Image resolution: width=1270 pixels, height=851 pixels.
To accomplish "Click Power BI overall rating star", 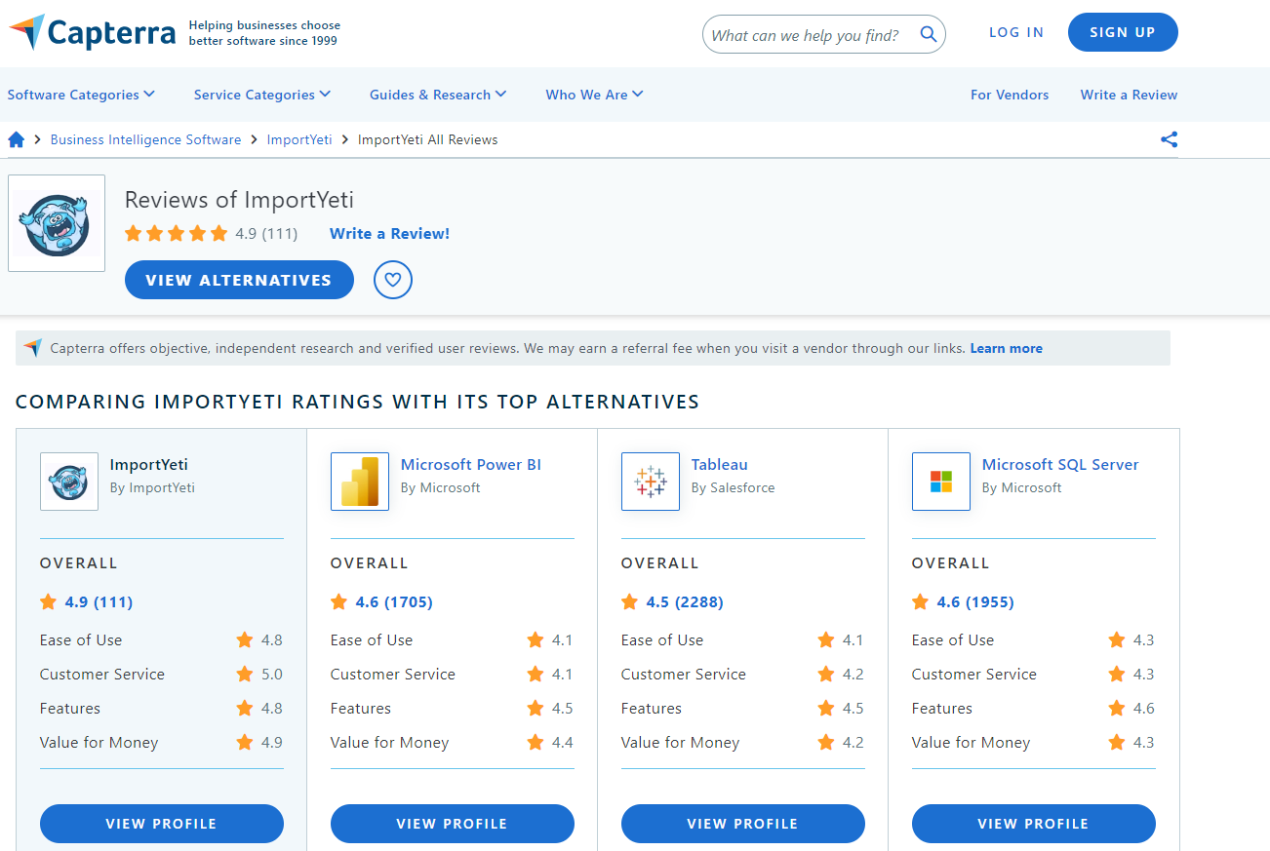I will [x=339, y=602].
